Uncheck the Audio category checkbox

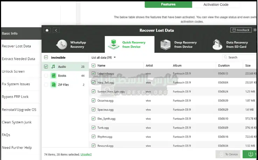pyautogui.click(x=46, y=66)
